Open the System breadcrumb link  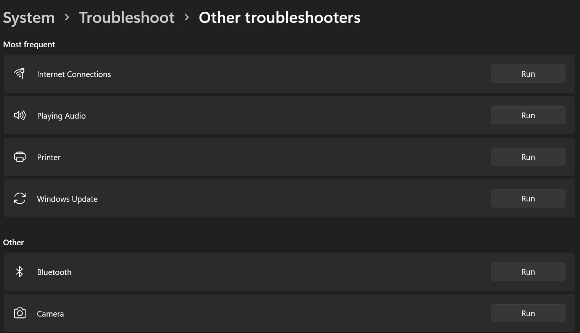click(29, 17)
